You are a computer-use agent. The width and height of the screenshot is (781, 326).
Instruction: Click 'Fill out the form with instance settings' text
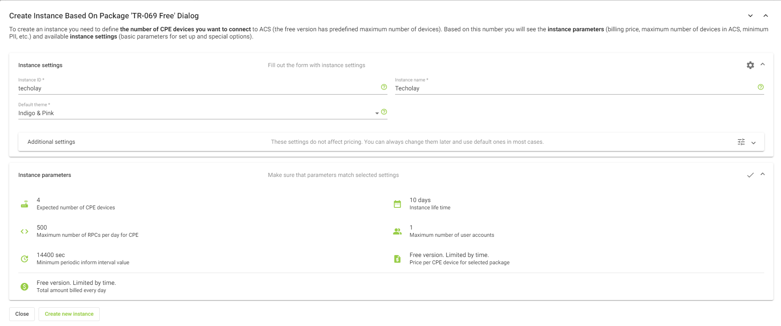click(x=316, y=65)
